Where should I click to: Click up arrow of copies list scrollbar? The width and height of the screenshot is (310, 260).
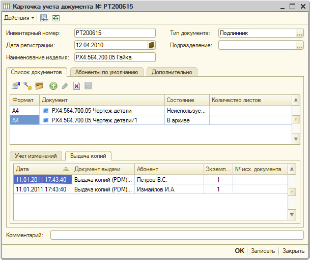coord(292,169)
